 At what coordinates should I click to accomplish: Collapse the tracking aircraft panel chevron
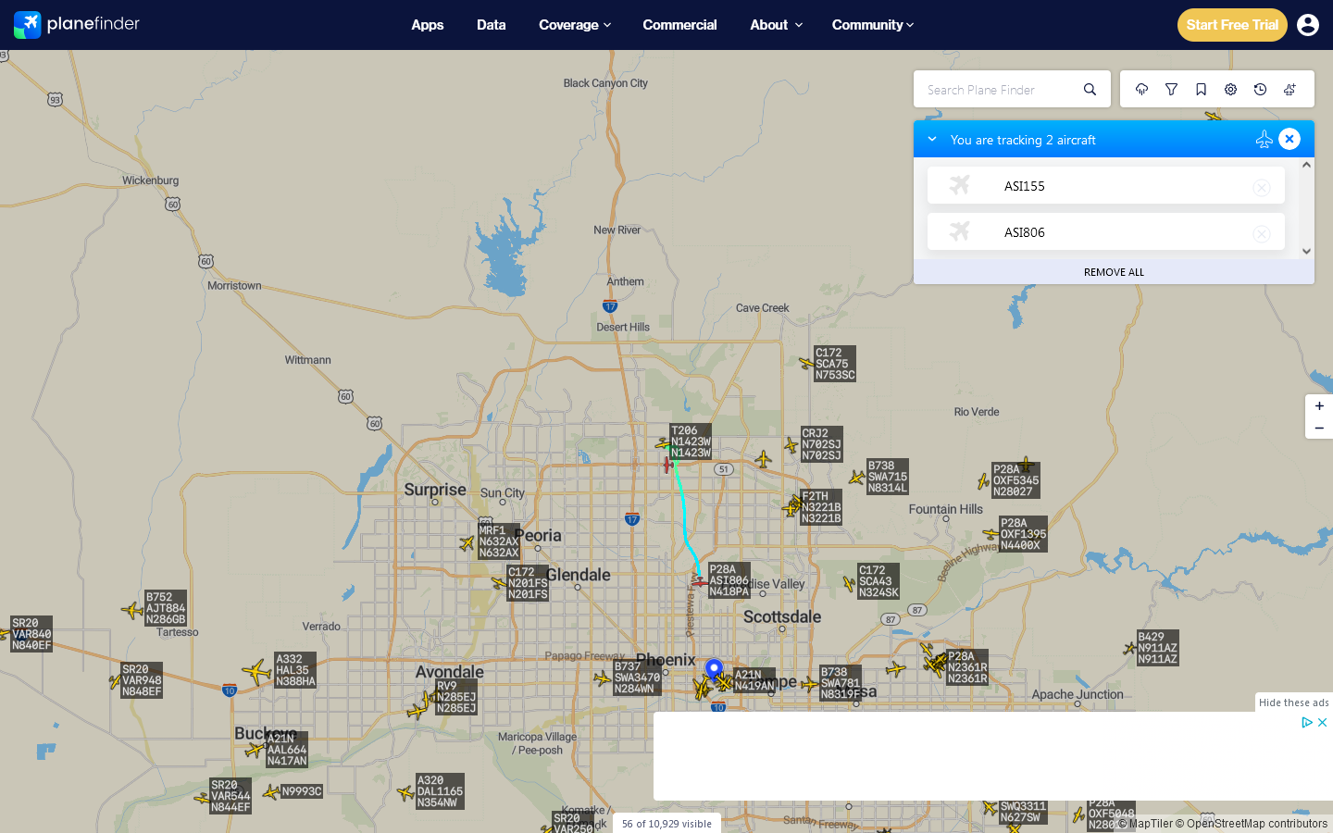(932, 140)
